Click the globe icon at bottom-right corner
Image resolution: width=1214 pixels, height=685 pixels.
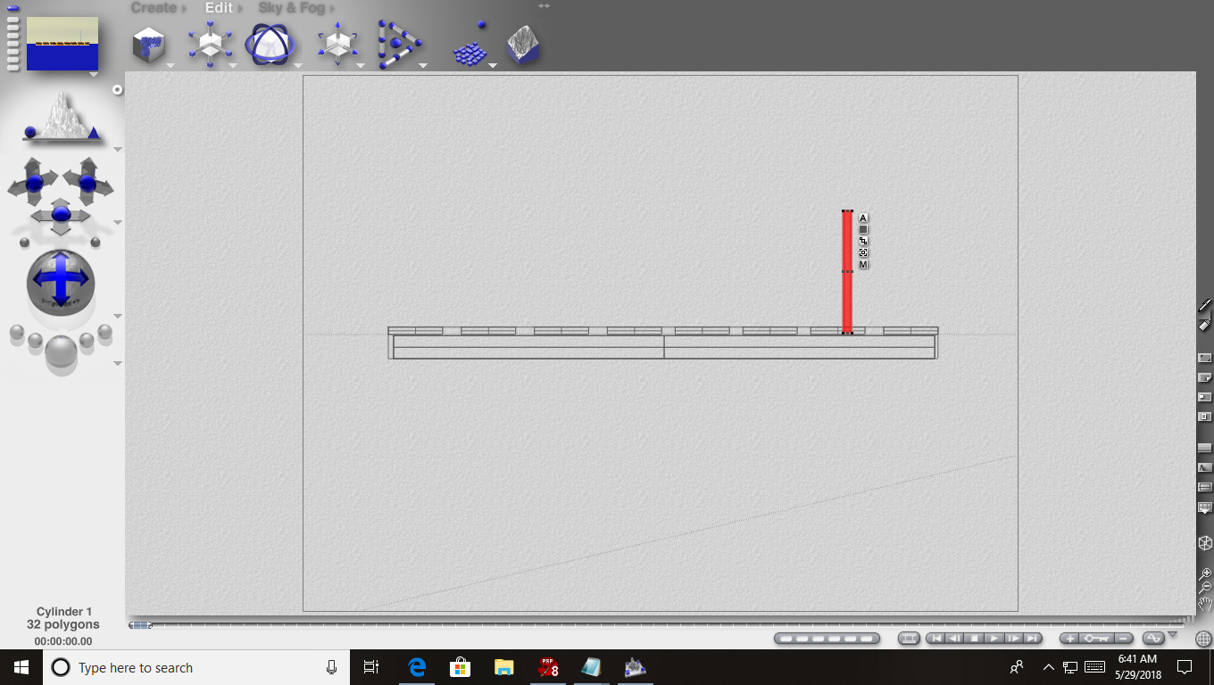1203,639
